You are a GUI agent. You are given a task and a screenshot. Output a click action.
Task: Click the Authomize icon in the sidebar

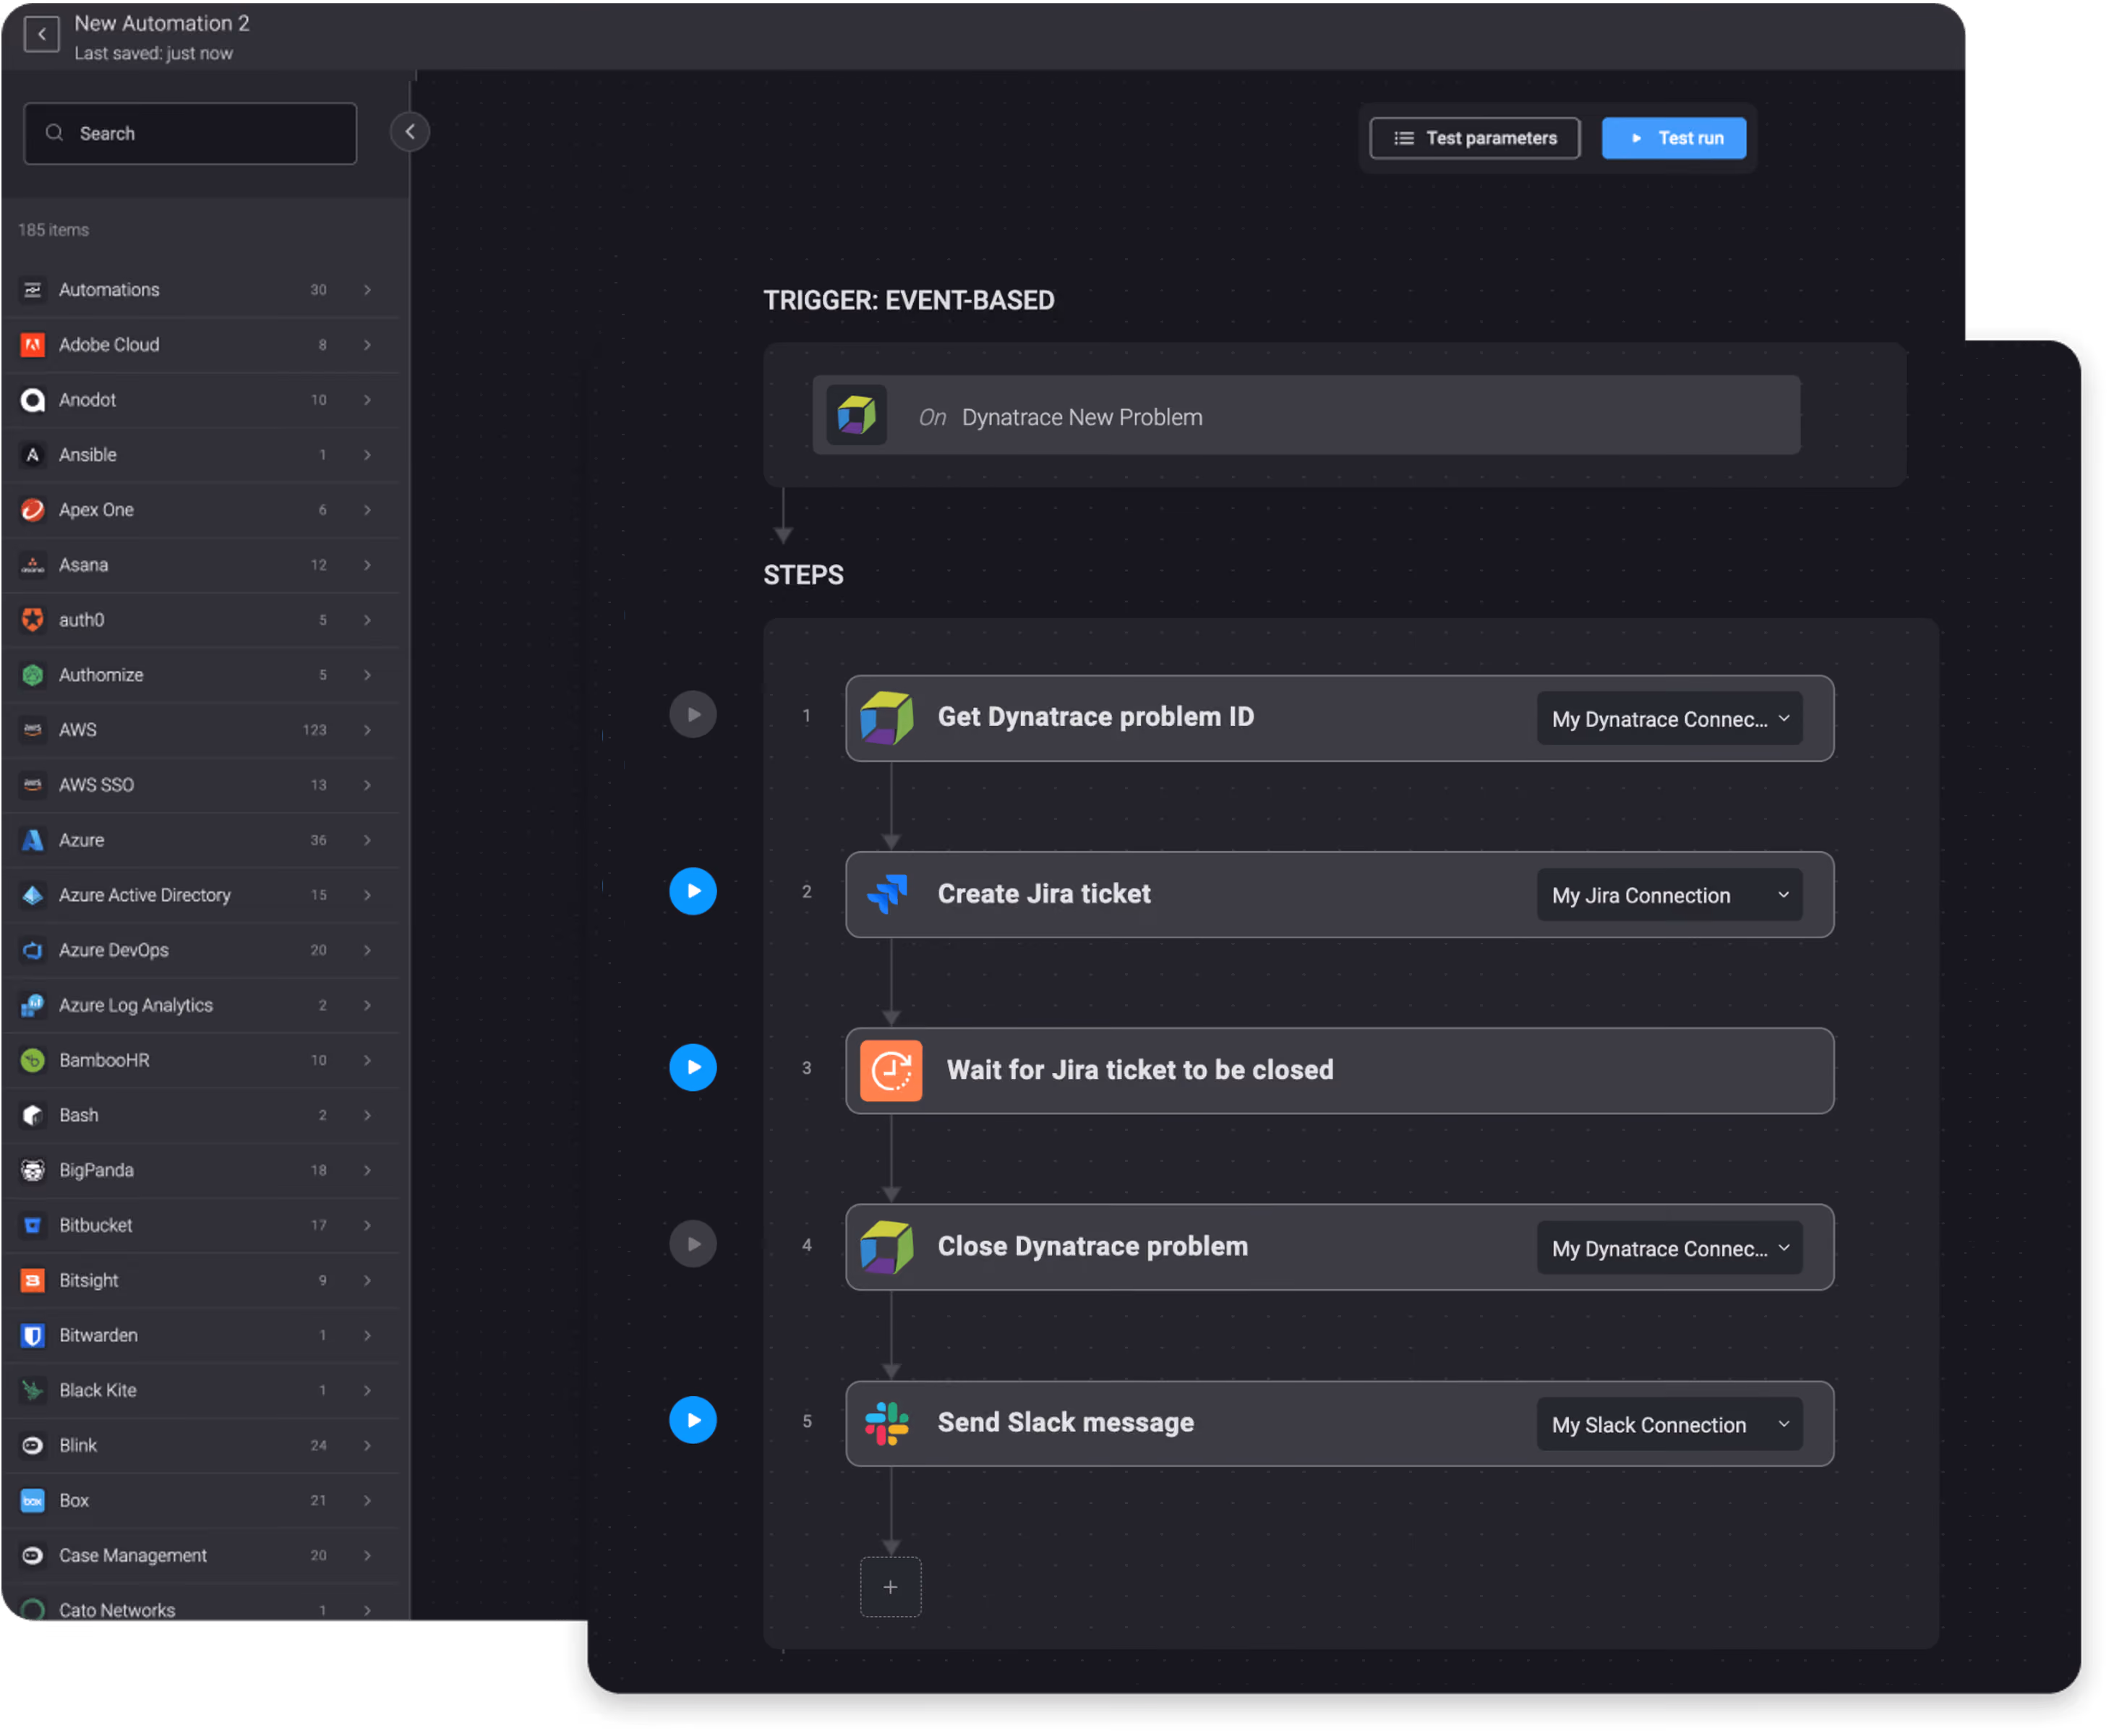(x=33, y=675)
